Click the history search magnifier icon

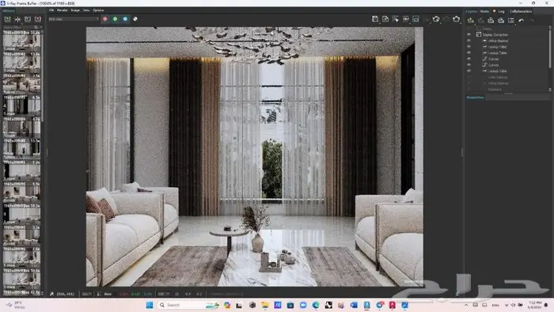tap(36, 27)
